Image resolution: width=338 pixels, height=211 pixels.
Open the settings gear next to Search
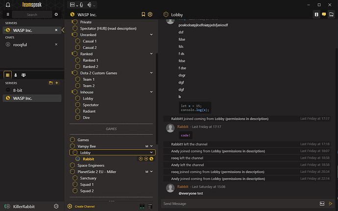tap(56, 15)
